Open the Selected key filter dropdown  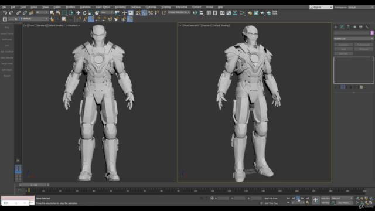click(342, 198)
